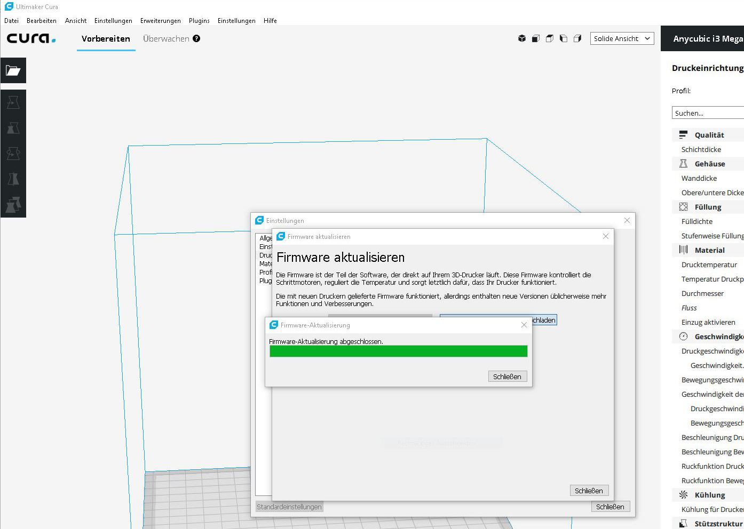Image resolution: width=744 pixels, height=529 pixels.
Task: Open the Bearbeiten menu
Action: coord(42,21)
